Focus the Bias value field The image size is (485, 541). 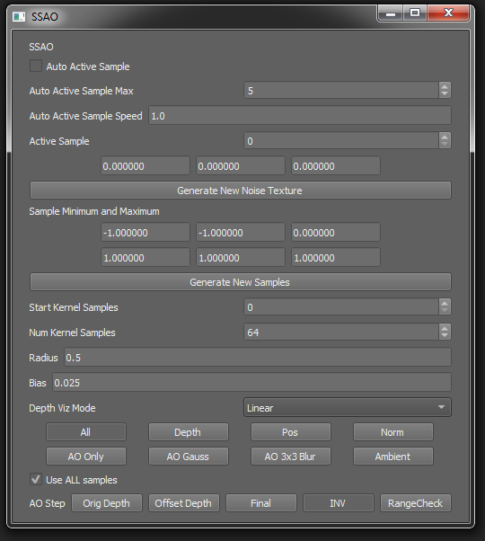click(251, 382)
